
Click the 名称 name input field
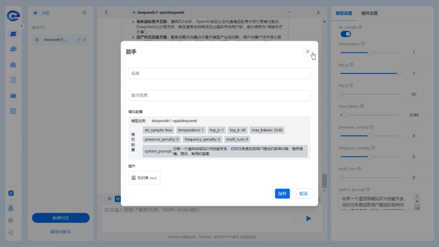tap(219, 74)
